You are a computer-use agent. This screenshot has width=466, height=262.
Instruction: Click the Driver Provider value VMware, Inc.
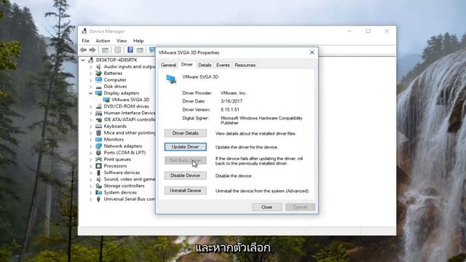coord(234,93)
